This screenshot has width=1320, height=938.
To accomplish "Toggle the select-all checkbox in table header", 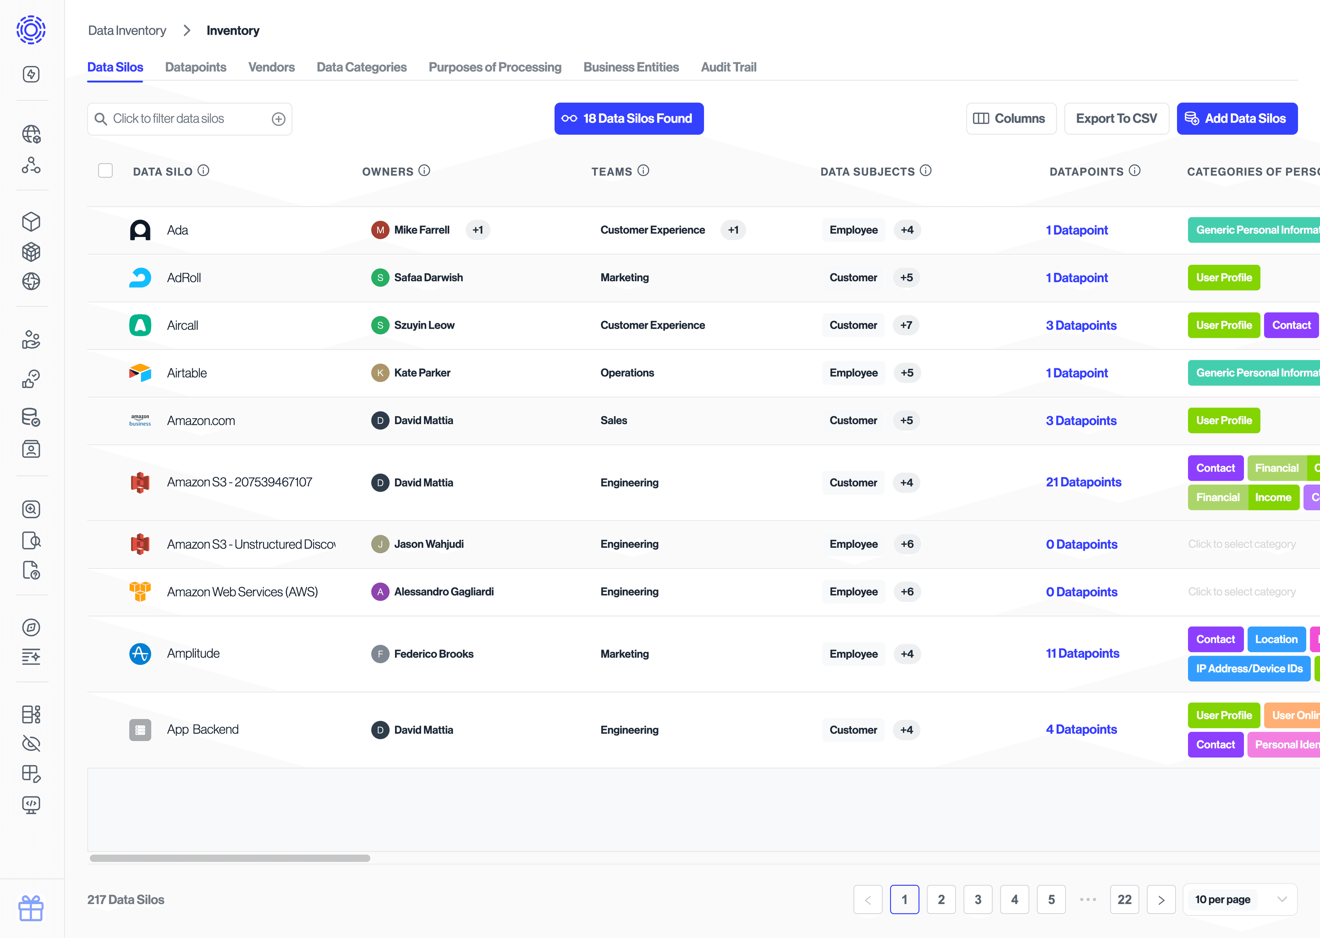I will (106, 171).
